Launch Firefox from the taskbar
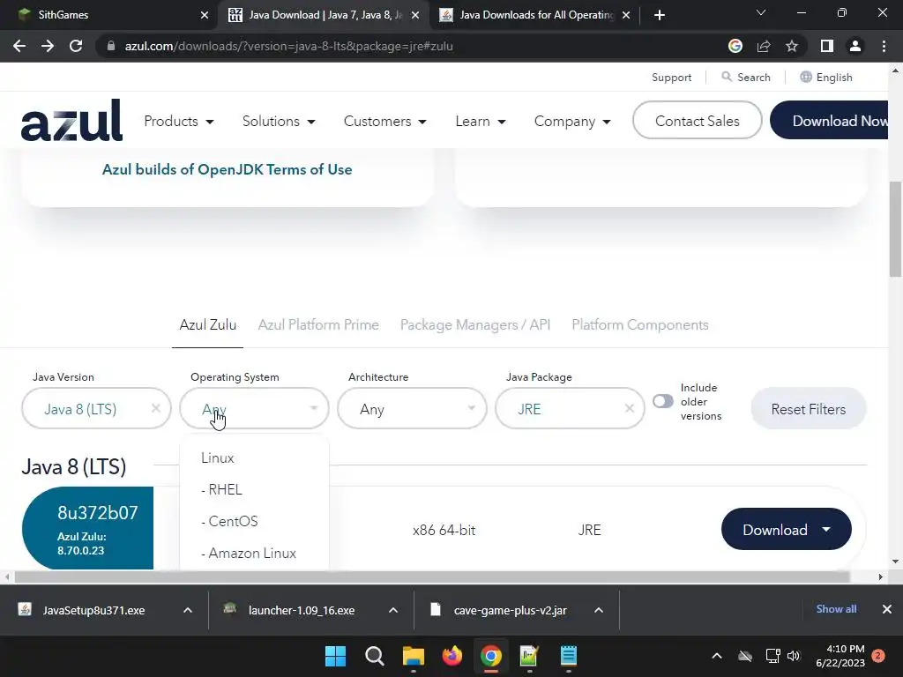 click(452, 656)
